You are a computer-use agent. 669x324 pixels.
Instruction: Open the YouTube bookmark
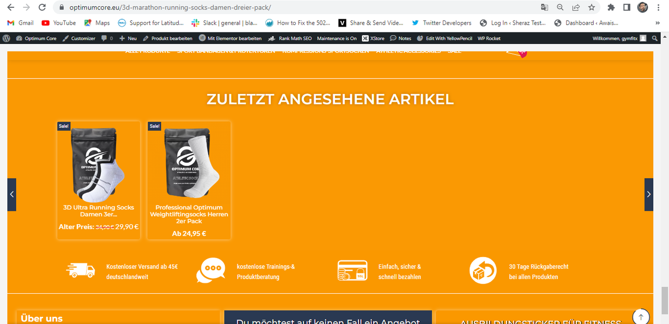pos(59,23)
